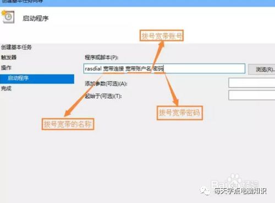This screenshot has width=275, height=203.
Task: Open the 浏览(R) browse button
Action: point(262,70)
